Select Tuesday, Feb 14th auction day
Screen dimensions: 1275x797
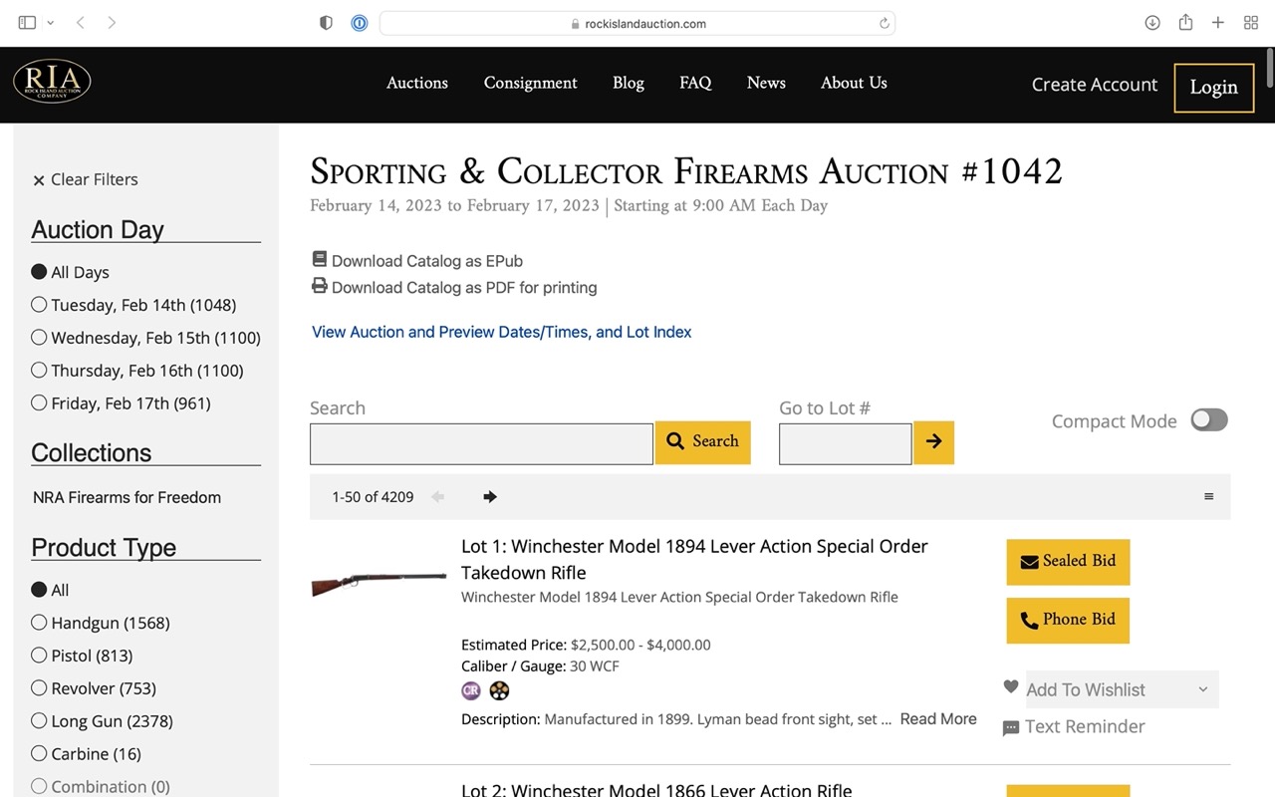[x=39, y=305]
